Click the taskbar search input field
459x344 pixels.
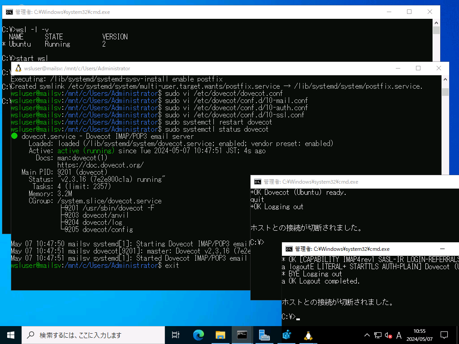(x=90, y=335)
